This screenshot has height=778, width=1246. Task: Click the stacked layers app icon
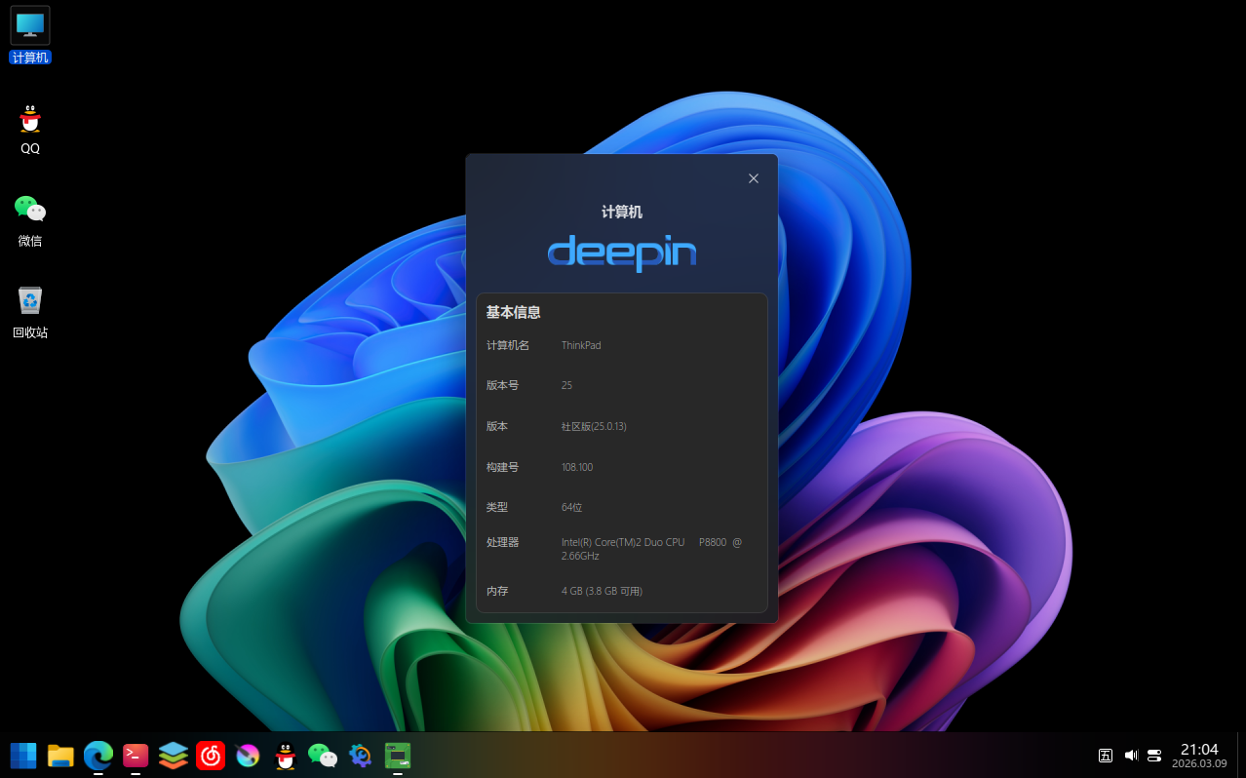(x=174, y=756)
